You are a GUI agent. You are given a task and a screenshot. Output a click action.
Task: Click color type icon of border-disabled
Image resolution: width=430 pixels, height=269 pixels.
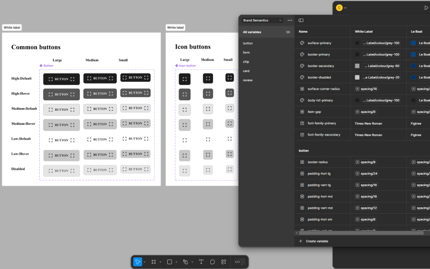pyautogui.click(x=302, y=77)
